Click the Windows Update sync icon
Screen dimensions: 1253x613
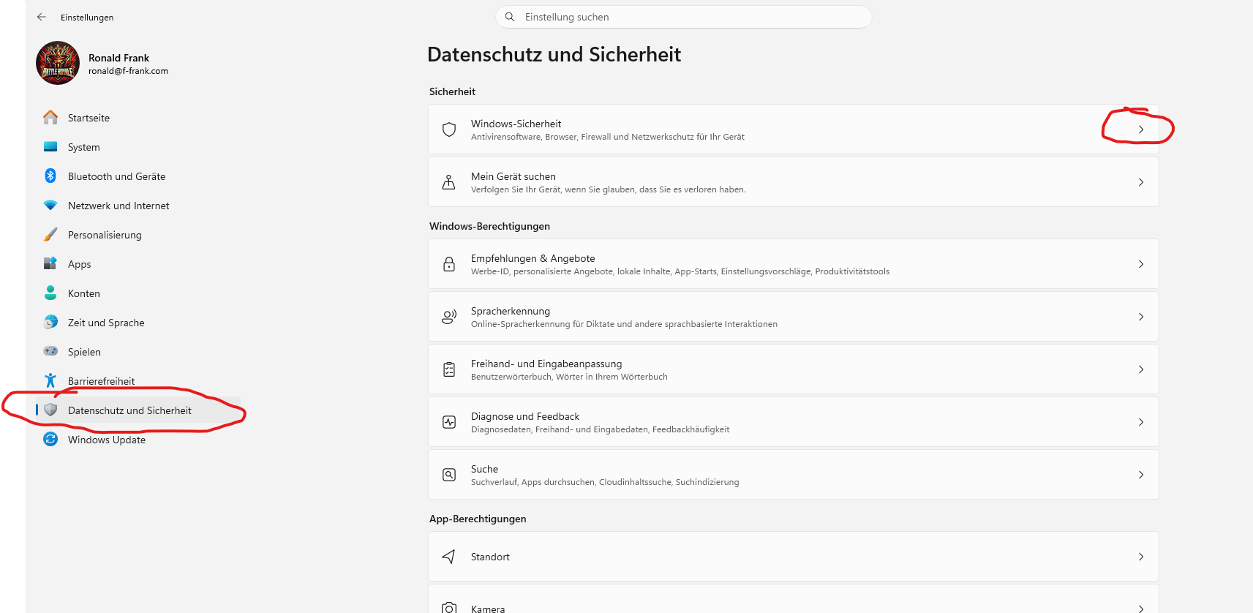click(x=50, y=439)
